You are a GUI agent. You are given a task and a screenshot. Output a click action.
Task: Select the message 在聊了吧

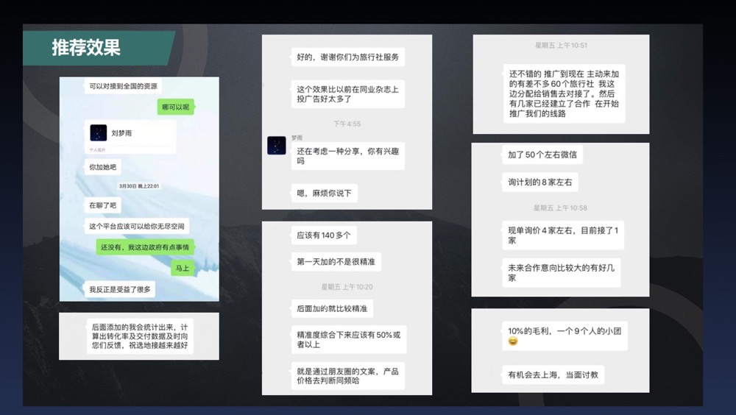pos(103,205)
